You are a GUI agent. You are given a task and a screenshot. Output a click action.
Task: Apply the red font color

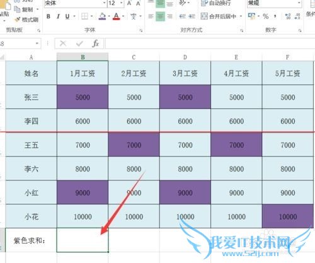pos(117,16)
